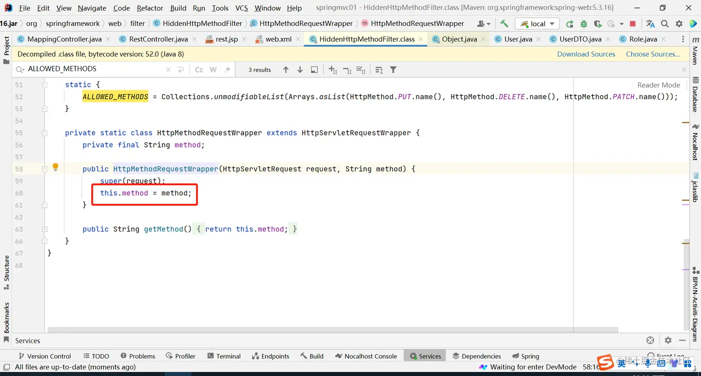Viewport: 701px width, 376px height.
Task: Open the user account icon dropdown
Action: [x=484, y=24]
